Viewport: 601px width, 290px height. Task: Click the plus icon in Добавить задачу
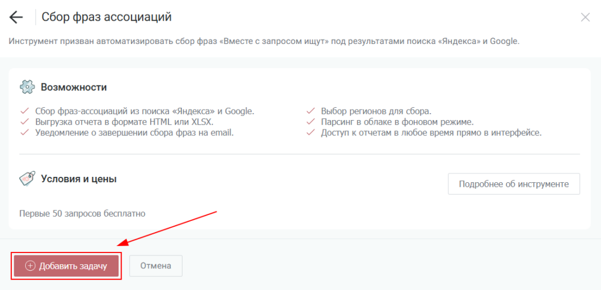pyautogui.click(x=31, y=266)
